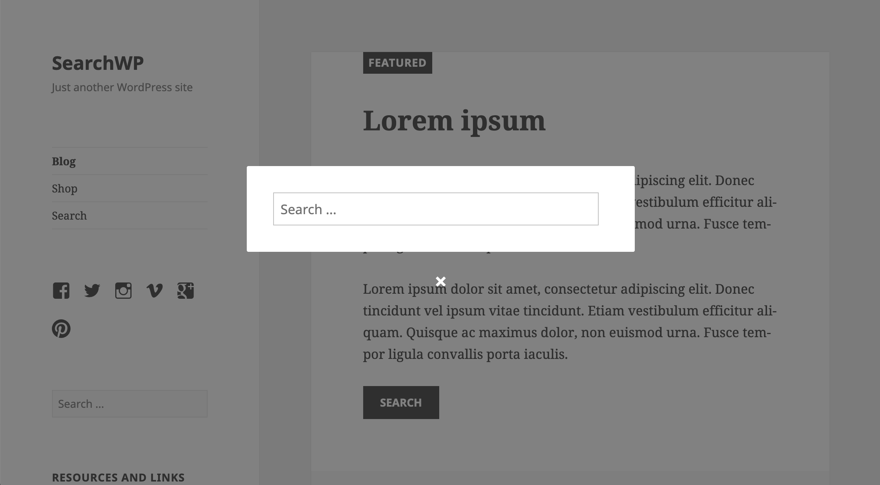This screenshot has width=880, height=485.
Task: Click the close X button on modal
Action: pyautogui.click(x=440, y=281)
